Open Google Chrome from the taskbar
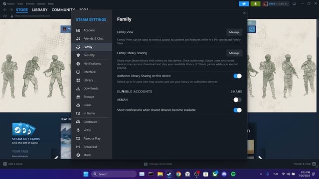The width and height of the screenshot is (319, 179). click(178, 174)
